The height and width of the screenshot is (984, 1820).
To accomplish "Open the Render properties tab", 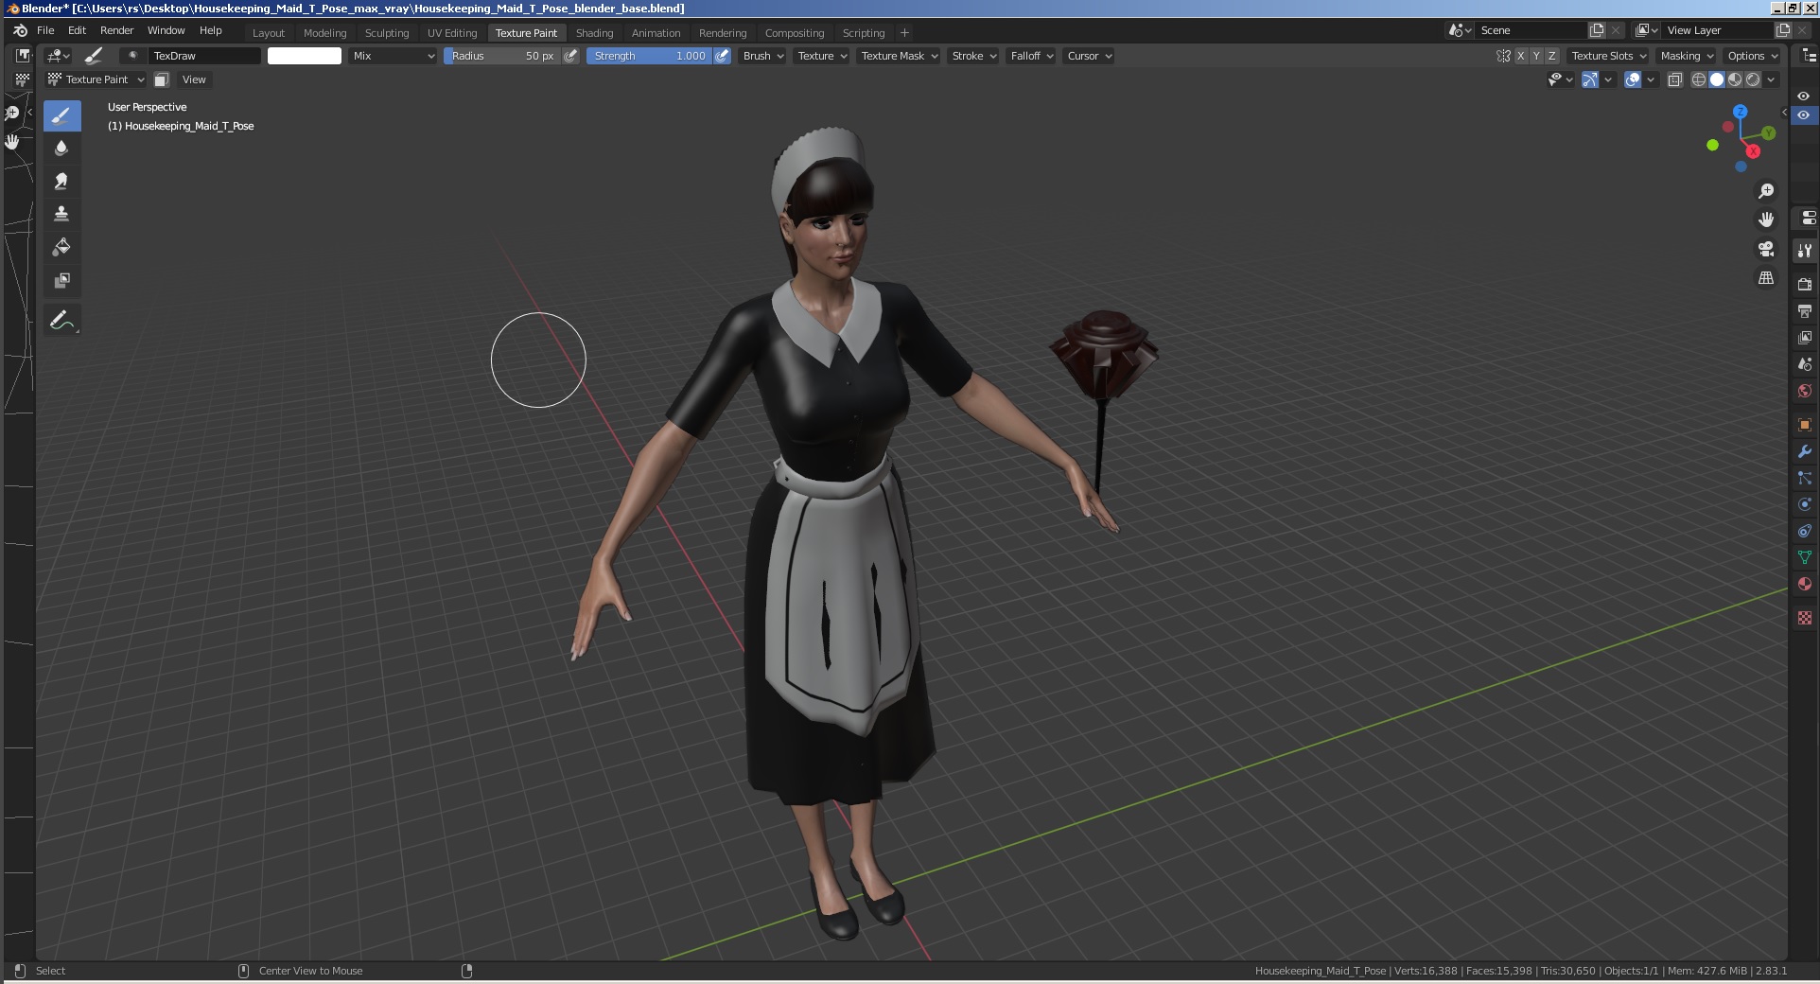I will coord(1805,284).
